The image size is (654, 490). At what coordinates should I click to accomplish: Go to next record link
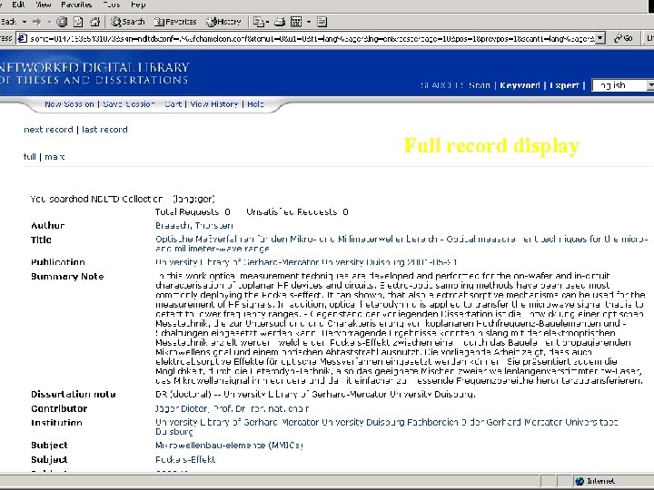point(48,130)
